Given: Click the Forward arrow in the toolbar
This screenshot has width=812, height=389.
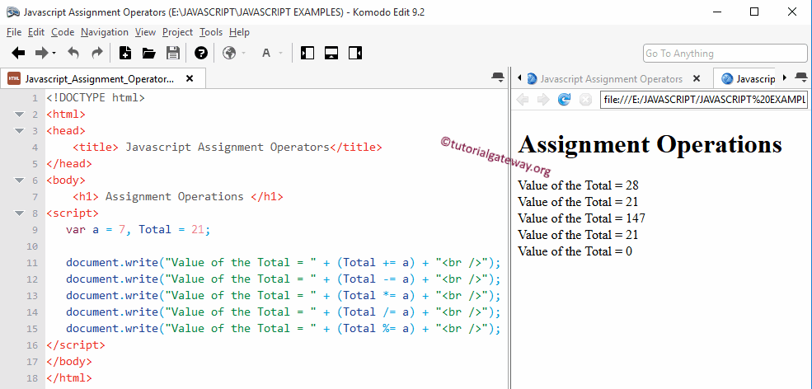Looking at the screenshot, I should click(x=41, y=53).
